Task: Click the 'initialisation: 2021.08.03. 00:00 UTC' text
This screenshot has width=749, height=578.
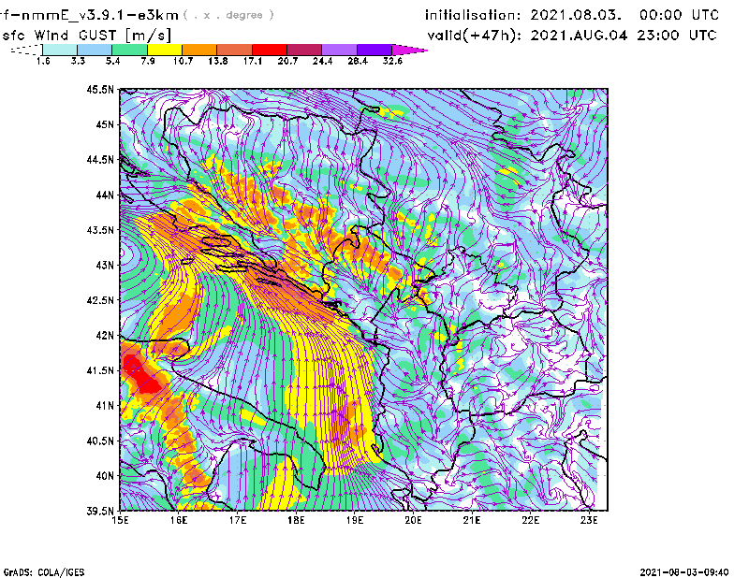Action: pos(572,15)
